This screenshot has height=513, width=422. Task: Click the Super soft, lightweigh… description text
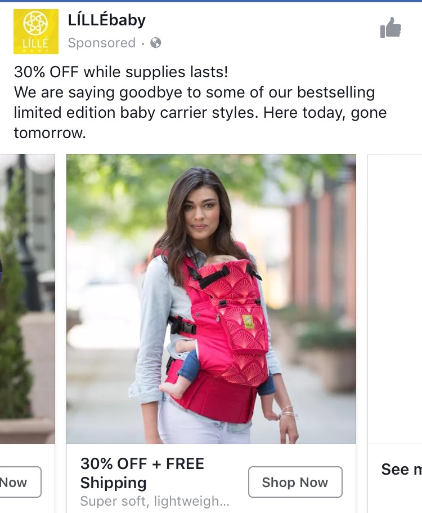155,501
